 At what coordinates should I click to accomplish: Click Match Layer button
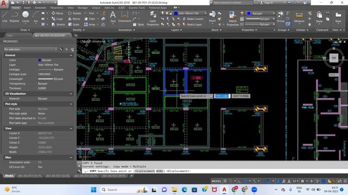pyautogui.click(x=192, y=24)
